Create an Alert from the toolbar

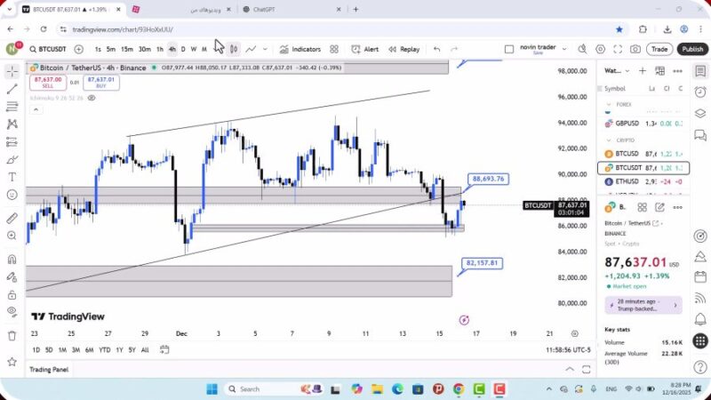(x=364, y=49)
